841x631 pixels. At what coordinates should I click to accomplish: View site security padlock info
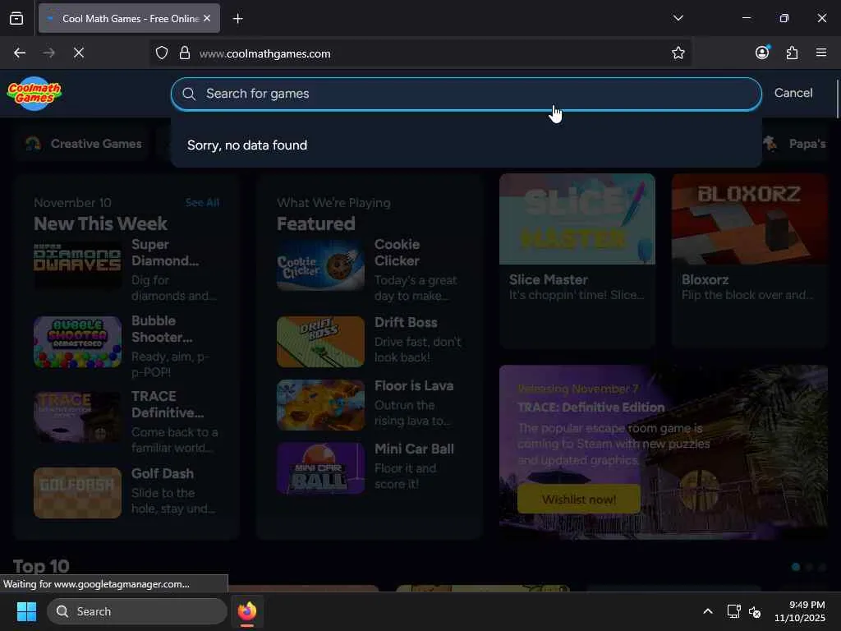coord(185,53)
